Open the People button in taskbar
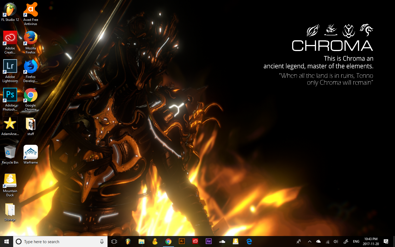The height and width of the screenshot is (247, 395). pos(299,242)
